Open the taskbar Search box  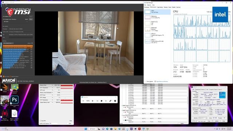click(92, 129)
